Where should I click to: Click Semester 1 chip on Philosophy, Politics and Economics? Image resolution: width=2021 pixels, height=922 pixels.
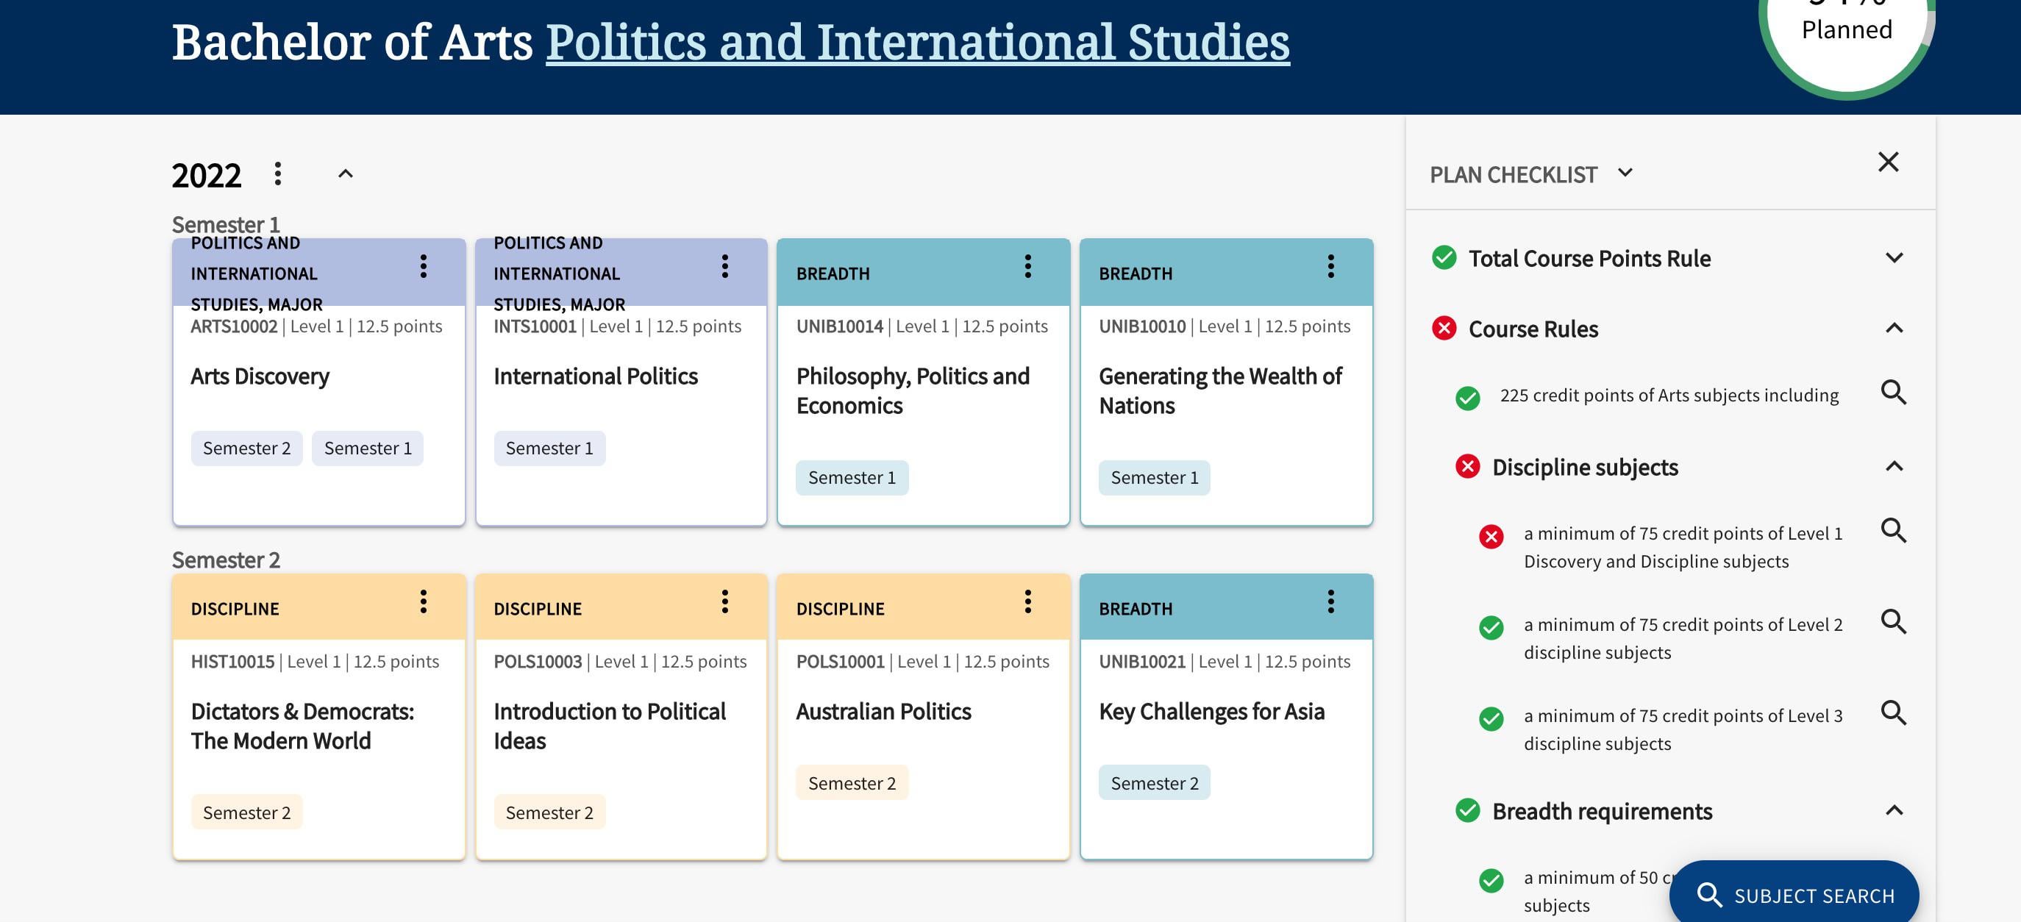[x=852, y=477]
